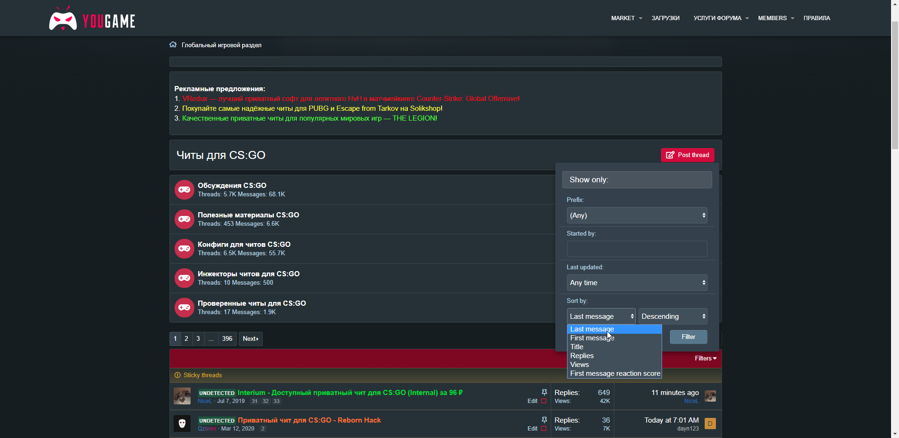
Task: Open the Solikshop PUBG cheats ad link
Action: (x=312, y=108)
